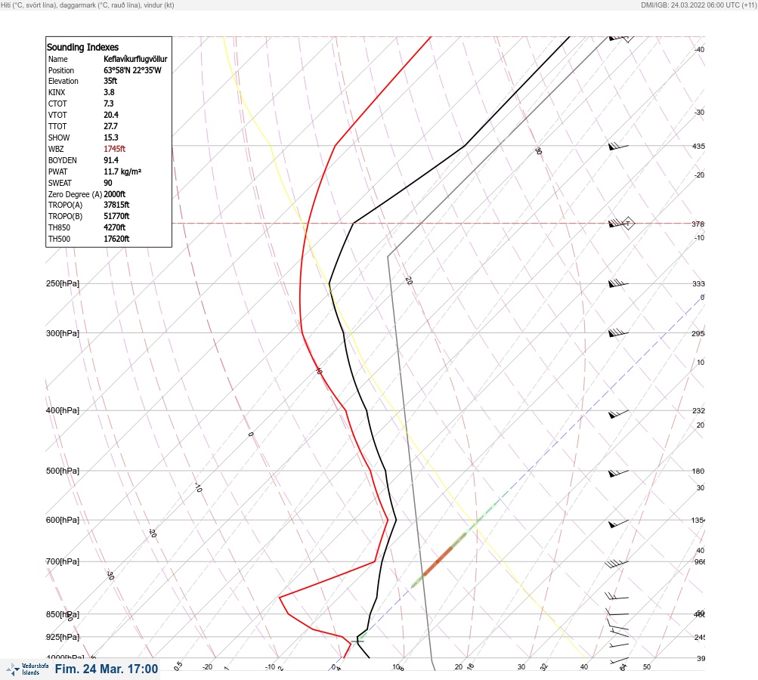Click the TH850 value '4270ft'
758x680 pixels.
coord(115,227)
